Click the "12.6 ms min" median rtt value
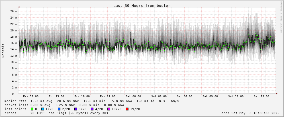Screen dimensions: 284x117 94,101
